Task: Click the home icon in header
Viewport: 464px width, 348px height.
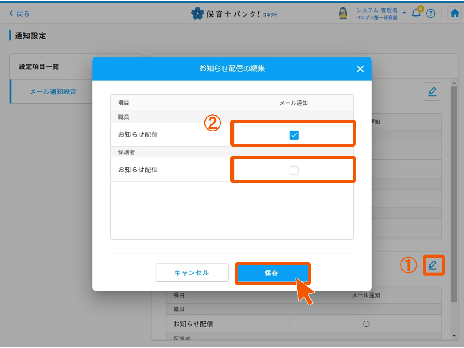Action: (x=454, y=13)
